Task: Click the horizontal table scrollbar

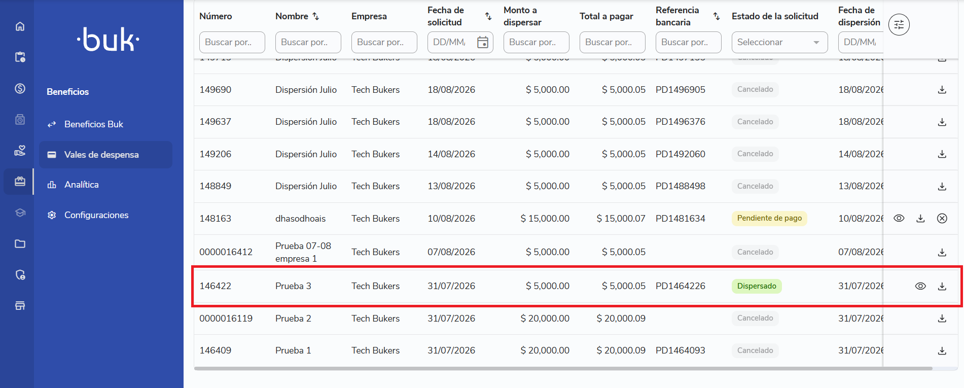Action: (563, 368)
